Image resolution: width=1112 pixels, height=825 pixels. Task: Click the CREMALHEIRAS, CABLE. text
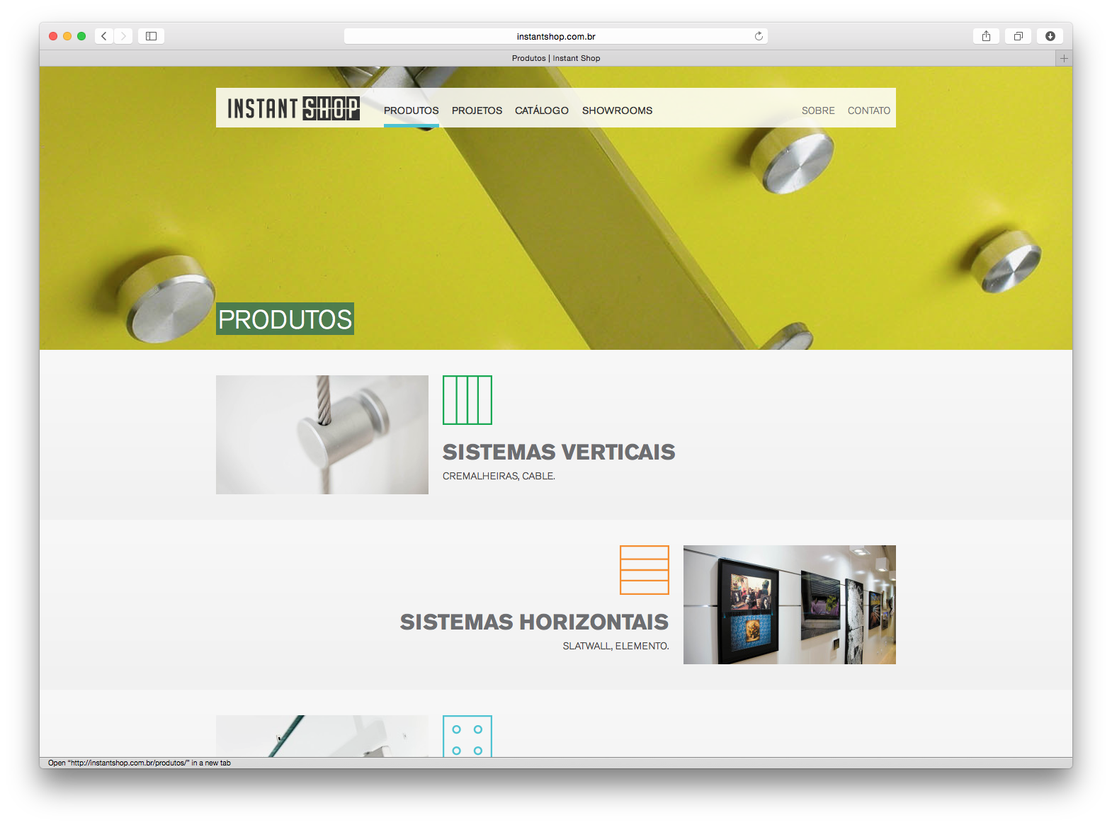pyautogui.click(x=499, y=476)
